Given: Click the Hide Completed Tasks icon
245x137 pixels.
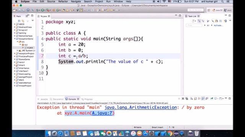Looking at the screenshot, I should [213, 21].
